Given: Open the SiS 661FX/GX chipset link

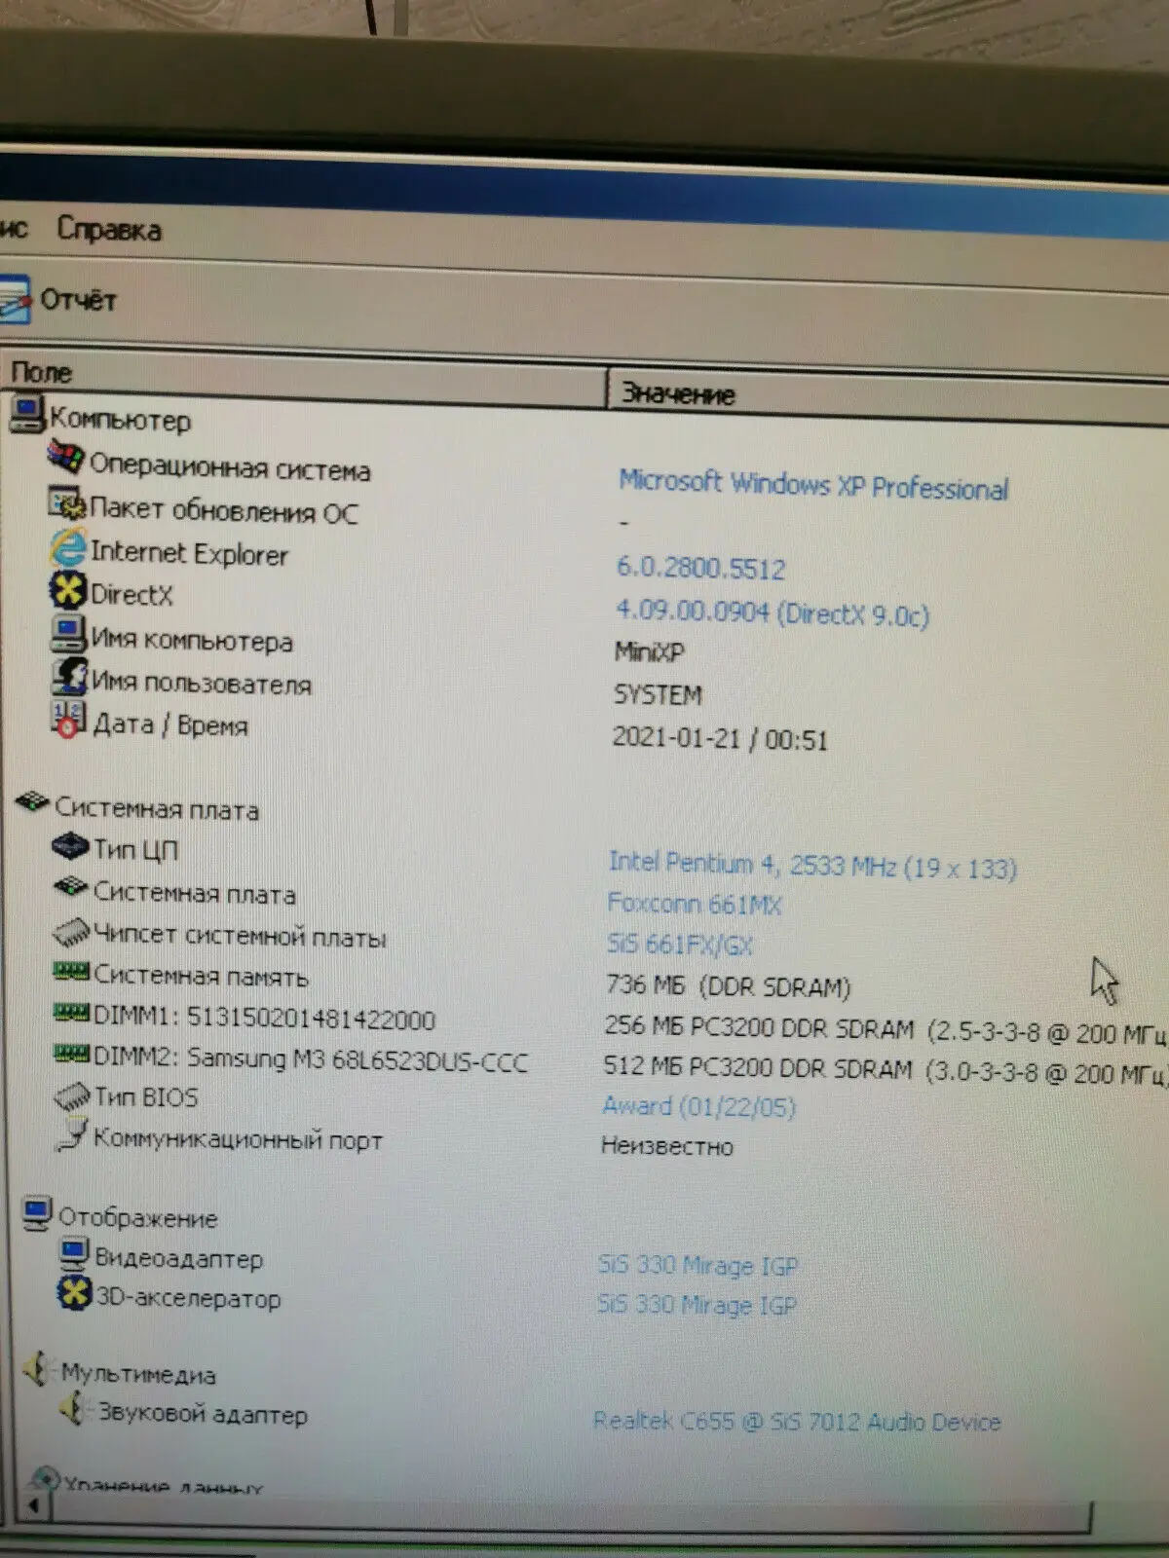Looking at the screenshot, I should coord(680,945).
